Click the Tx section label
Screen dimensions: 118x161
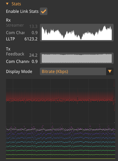click(x=8, y=49)
